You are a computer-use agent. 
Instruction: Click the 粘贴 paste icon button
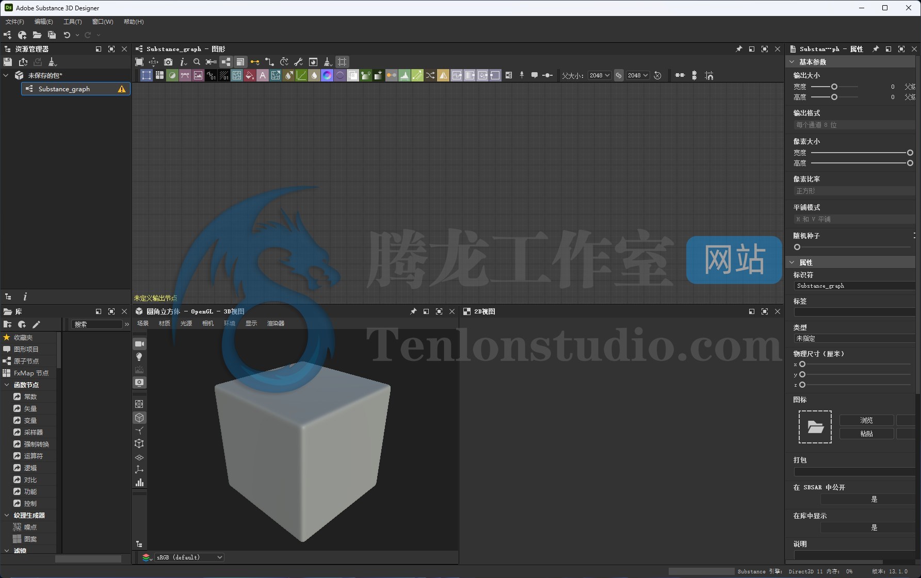coord(866,434)
